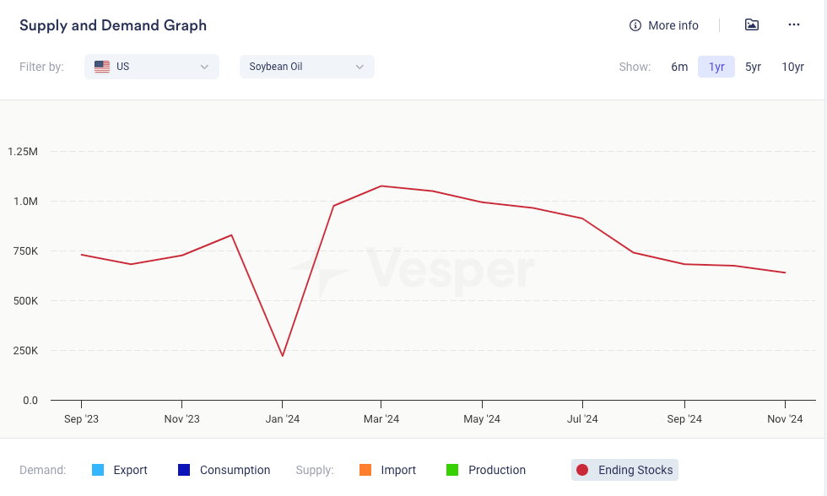Click the US flag icon
The image size is (827, 496).
[x=102, y=67]
